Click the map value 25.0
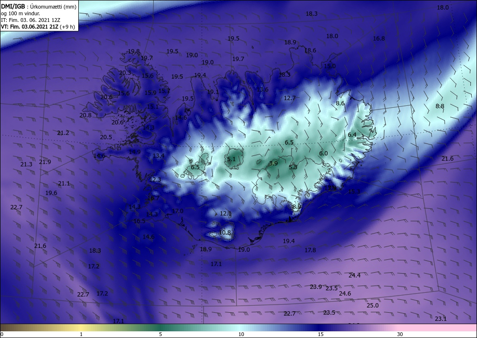Screen dimensions: 477x338 (x=373, y=306)
